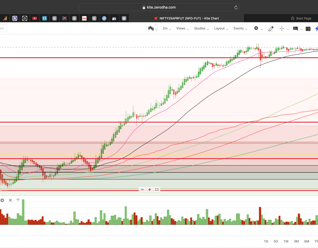Zoom out the chart with minus button
This screenshot has width=318, height=248.
click(x=142, y=189)
